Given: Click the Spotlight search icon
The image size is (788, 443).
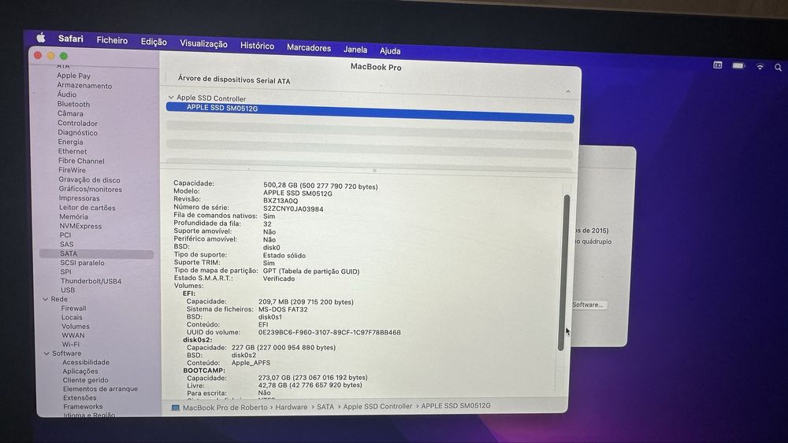Looking at the screenshot, I should [778, 67].
